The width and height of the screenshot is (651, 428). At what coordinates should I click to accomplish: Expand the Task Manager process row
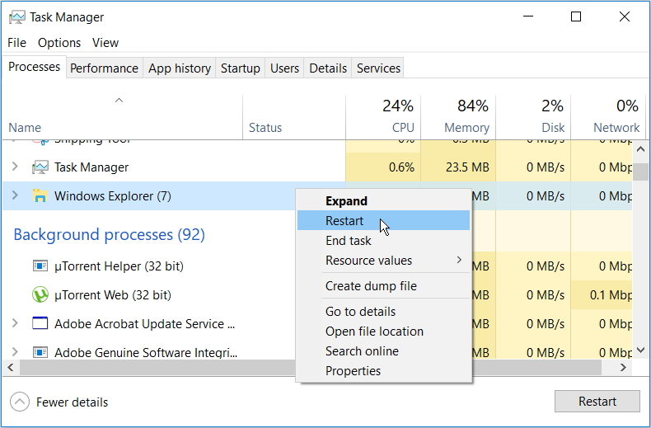tap(15, 167)
